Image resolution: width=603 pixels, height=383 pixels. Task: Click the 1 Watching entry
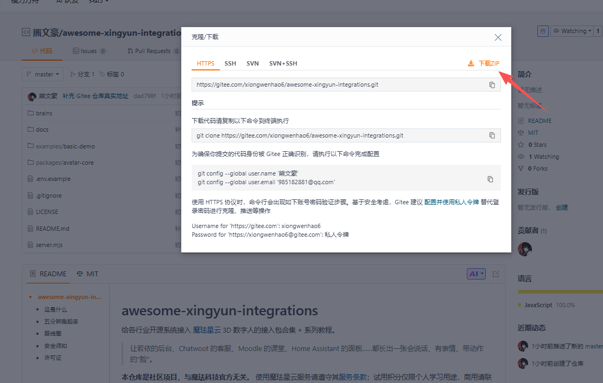tap(544, 157)
